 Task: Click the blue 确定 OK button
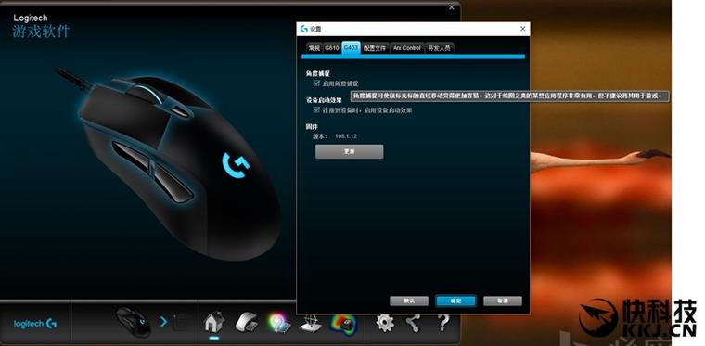point(455,301)
